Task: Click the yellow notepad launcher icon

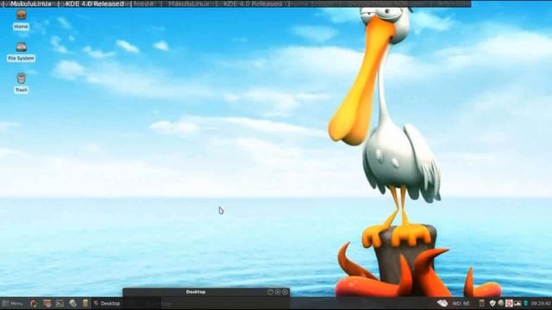Action: [x=85, y=303]
